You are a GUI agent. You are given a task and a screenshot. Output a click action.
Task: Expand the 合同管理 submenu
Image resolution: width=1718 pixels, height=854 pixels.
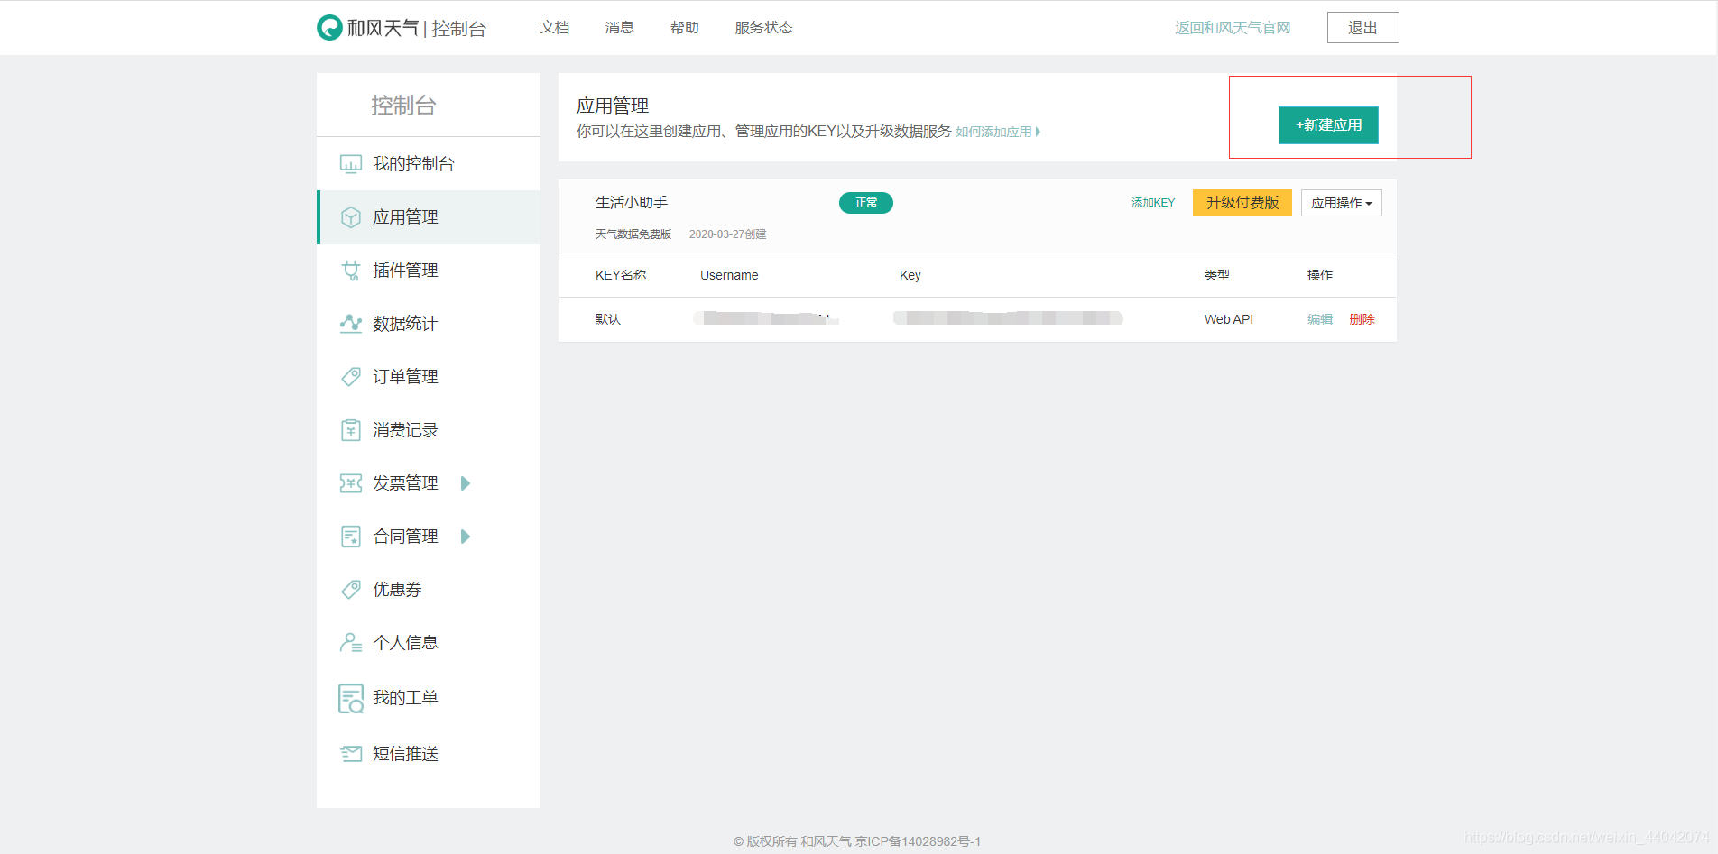[466, 536]
